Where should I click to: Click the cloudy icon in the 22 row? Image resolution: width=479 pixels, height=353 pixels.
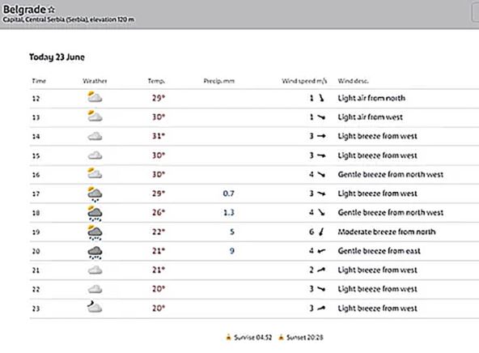[x=95, y=289]
